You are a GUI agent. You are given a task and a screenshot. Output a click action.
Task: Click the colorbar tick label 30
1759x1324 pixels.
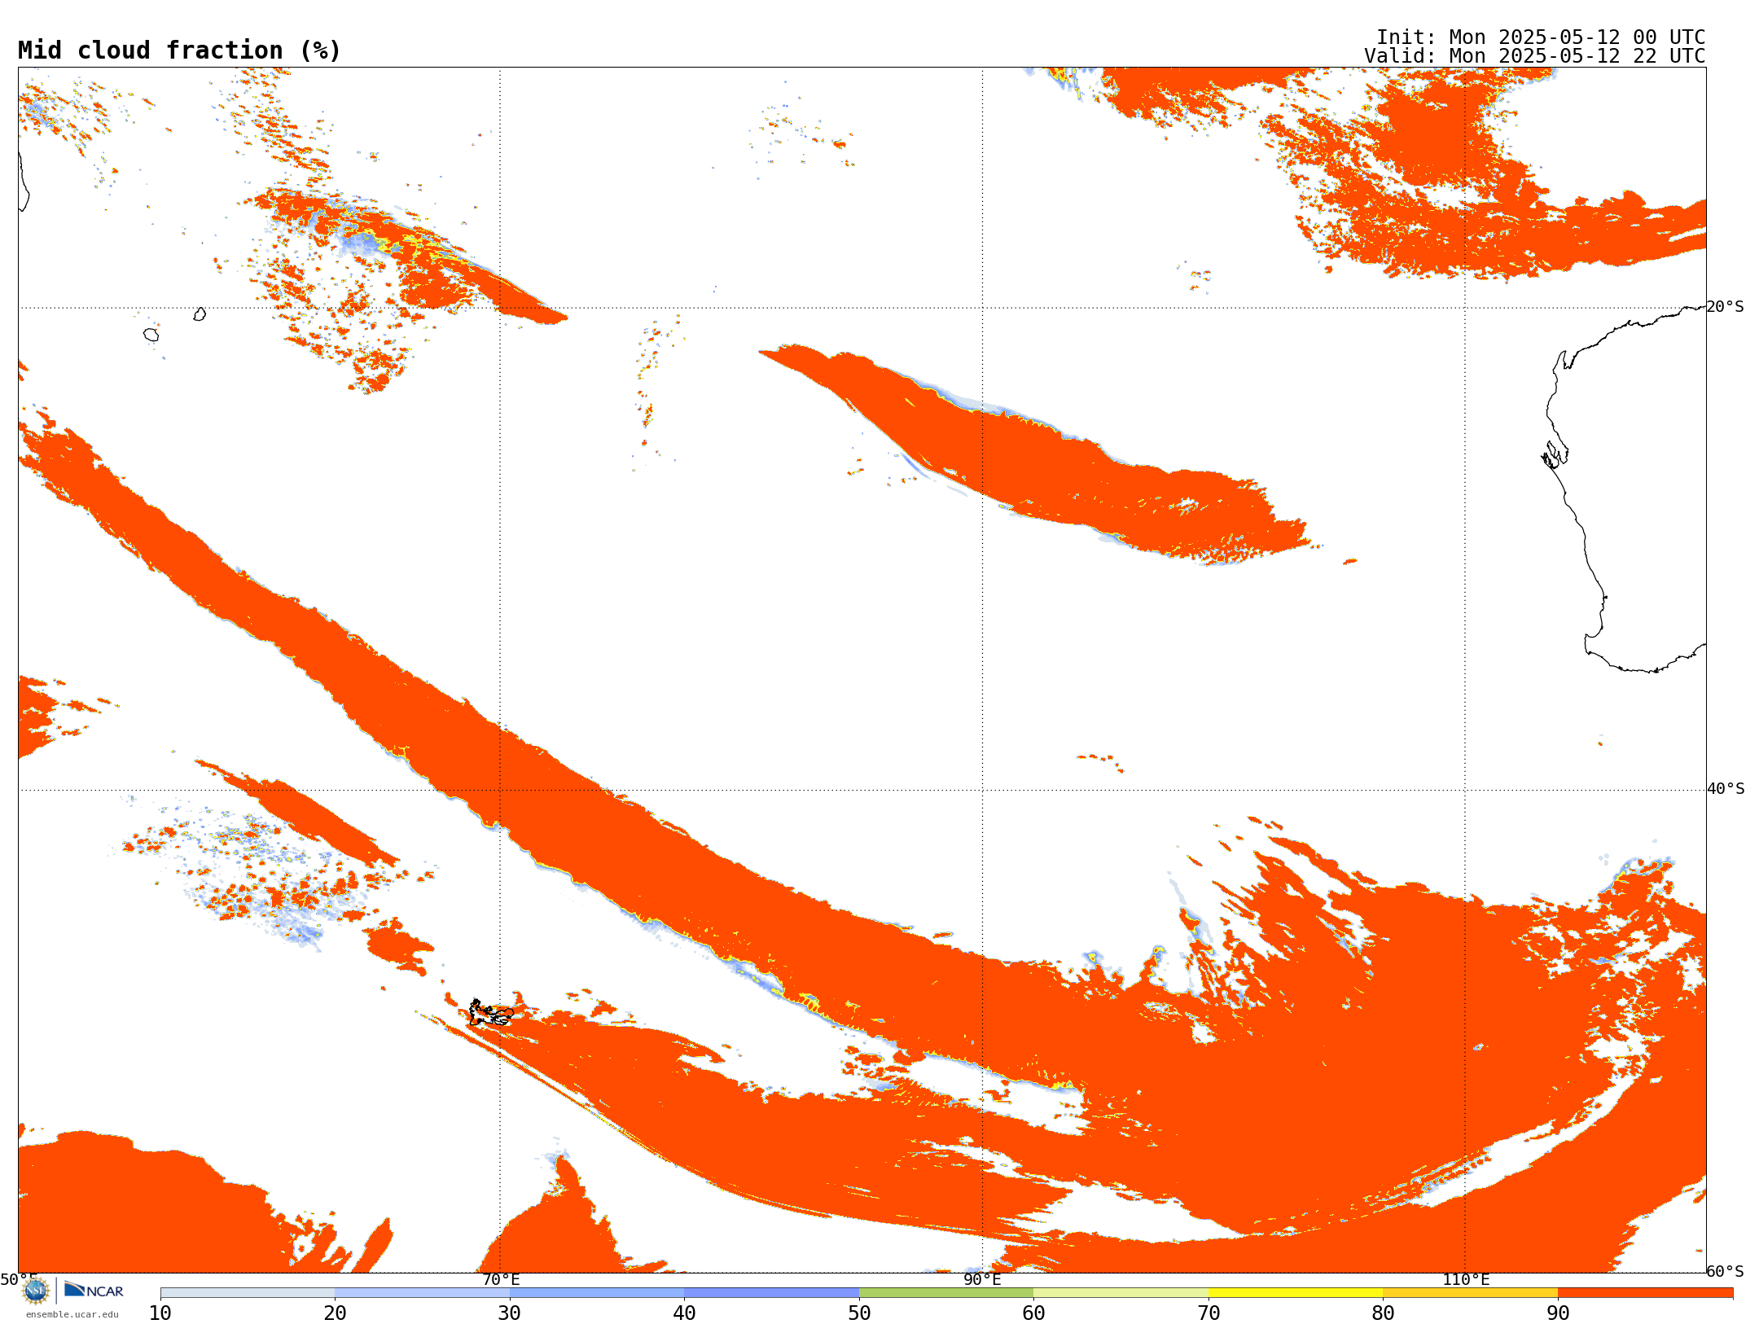(510, 1313)
